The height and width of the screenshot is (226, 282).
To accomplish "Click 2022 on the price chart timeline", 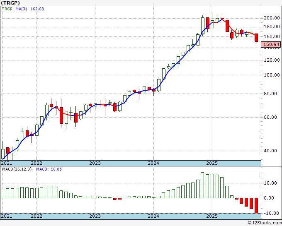I will (x=36, y=163).
